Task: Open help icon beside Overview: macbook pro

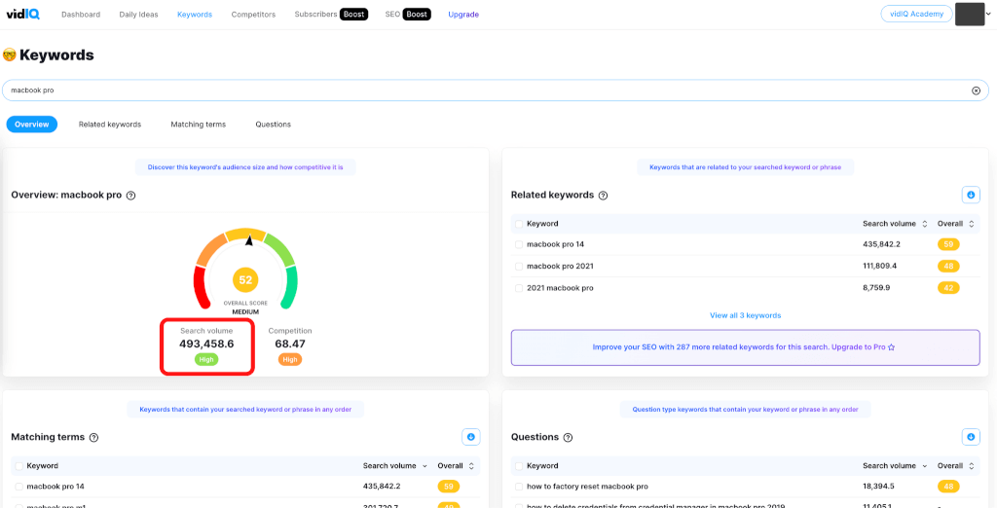Action: (130, 196)
